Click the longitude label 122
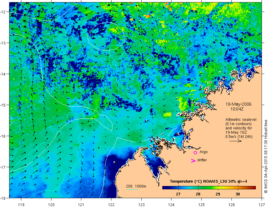Viewport: 268px width, 207px height. point(111,205)
